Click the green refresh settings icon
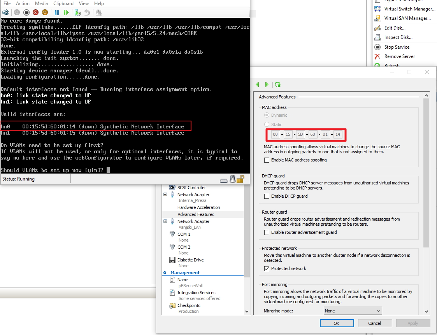The width and height of the screenshot is (437, 335). (277, 84)
